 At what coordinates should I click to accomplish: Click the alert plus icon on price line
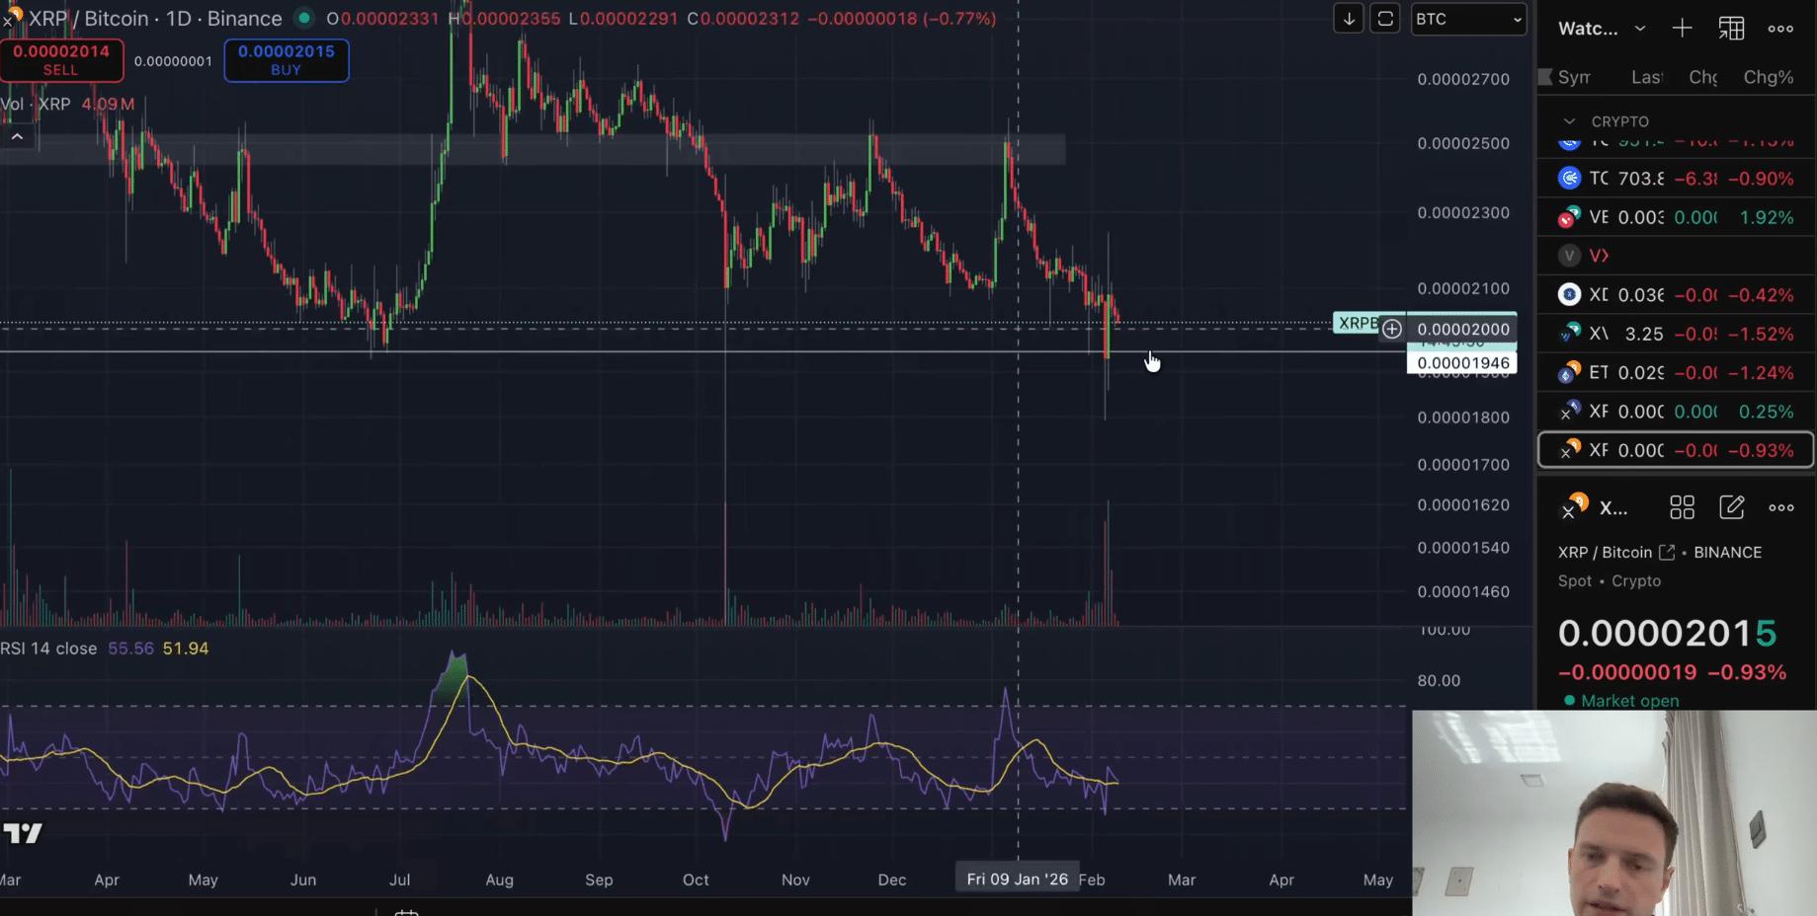(1393, 328)
